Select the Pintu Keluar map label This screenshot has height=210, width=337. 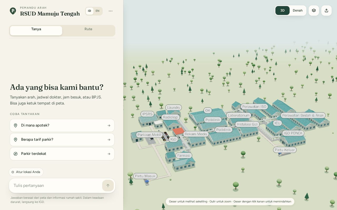point(285,150)
